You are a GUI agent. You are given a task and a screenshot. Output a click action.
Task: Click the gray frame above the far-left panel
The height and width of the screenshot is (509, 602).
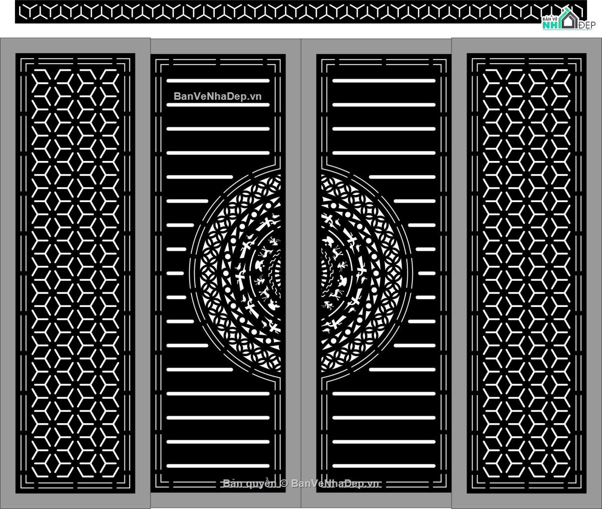(x=75, y=45)
